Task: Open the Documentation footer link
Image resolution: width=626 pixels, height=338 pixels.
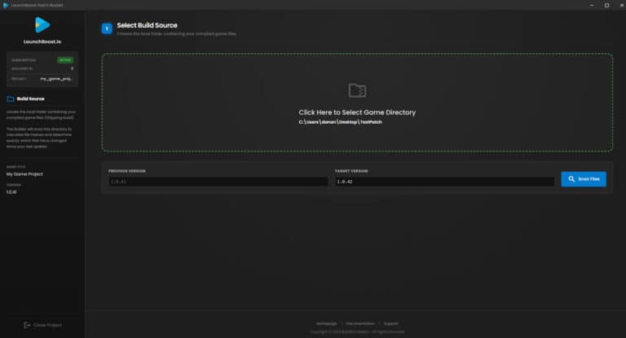Action: [360, 323]
